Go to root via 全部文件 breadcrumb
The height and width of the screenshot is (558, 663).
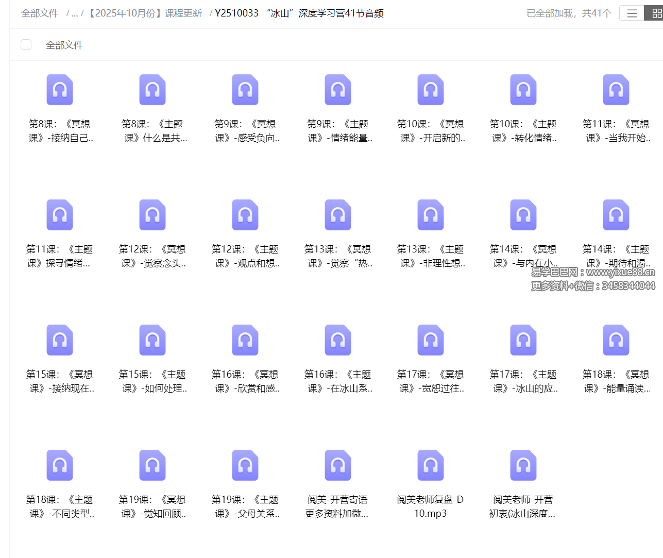(40, 13)
